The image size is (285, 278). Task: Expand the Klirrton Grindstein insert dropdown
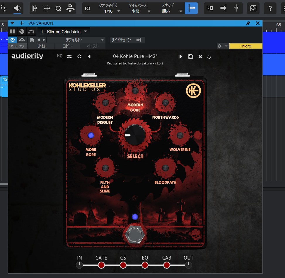point(86,31)
